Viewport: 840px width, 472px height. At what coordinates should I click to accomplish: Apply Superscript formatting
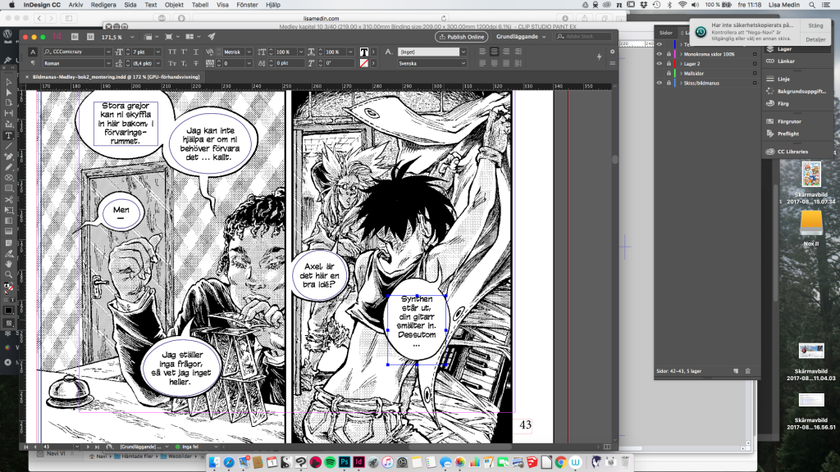[184, 52]
